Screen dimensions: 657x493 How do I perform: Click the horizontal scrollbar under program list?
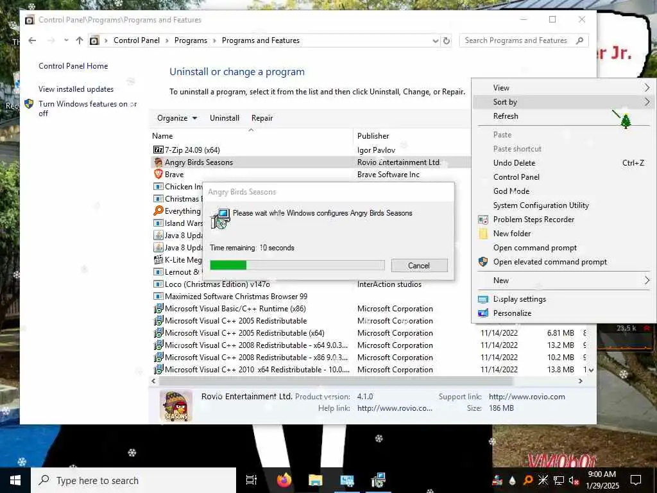(336, 381)
